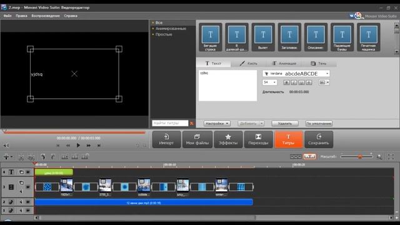
Task: Open the Добавить dropdown arrow
Action: coord(261,124)
